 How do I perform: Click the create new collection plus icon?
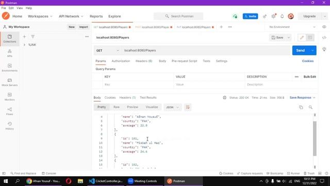click(24, 37)
